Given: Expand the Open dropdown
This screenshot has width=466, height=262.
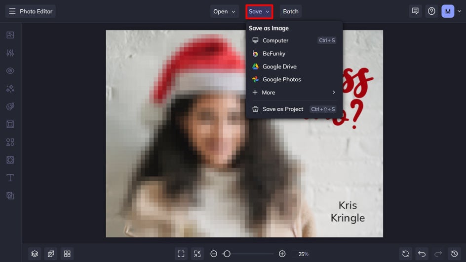Looking at the screenshot, I should click(225, 11).
